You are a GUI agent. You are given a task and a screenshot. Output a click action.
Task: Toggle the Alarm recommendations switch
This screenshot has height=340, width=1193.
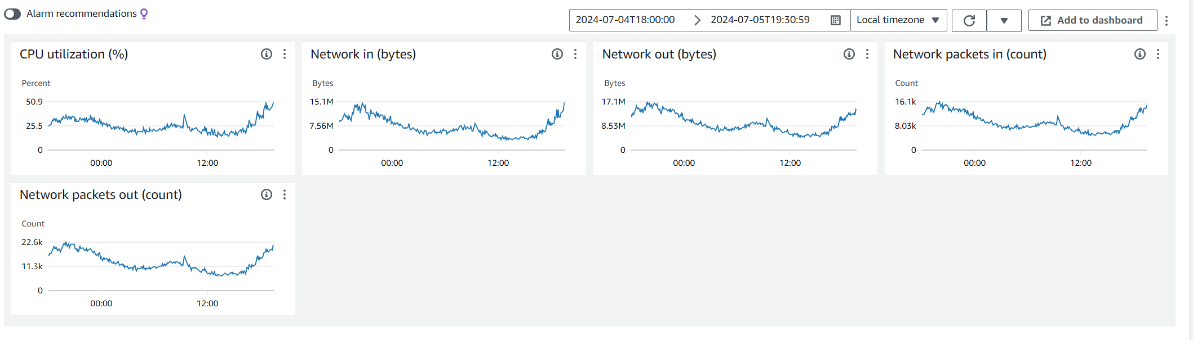(12, 14)
